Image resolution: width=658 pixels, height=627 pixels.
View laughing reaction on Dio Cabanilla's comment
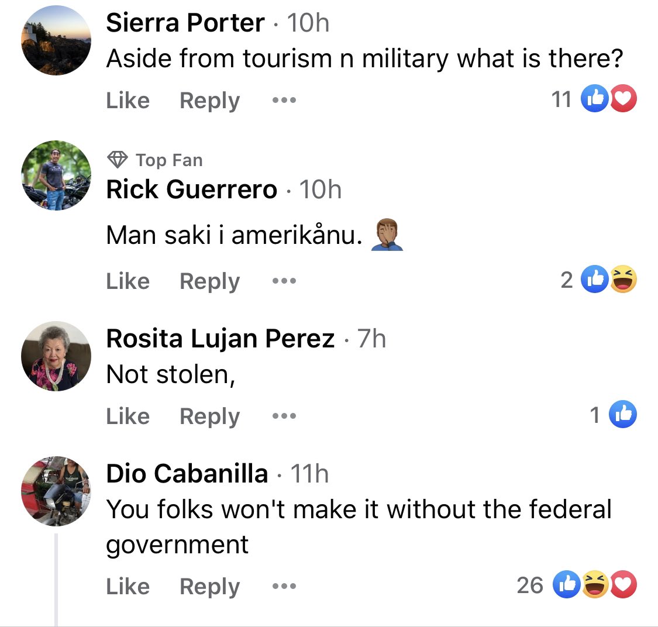pyautogui.click(x=595, y=584)
